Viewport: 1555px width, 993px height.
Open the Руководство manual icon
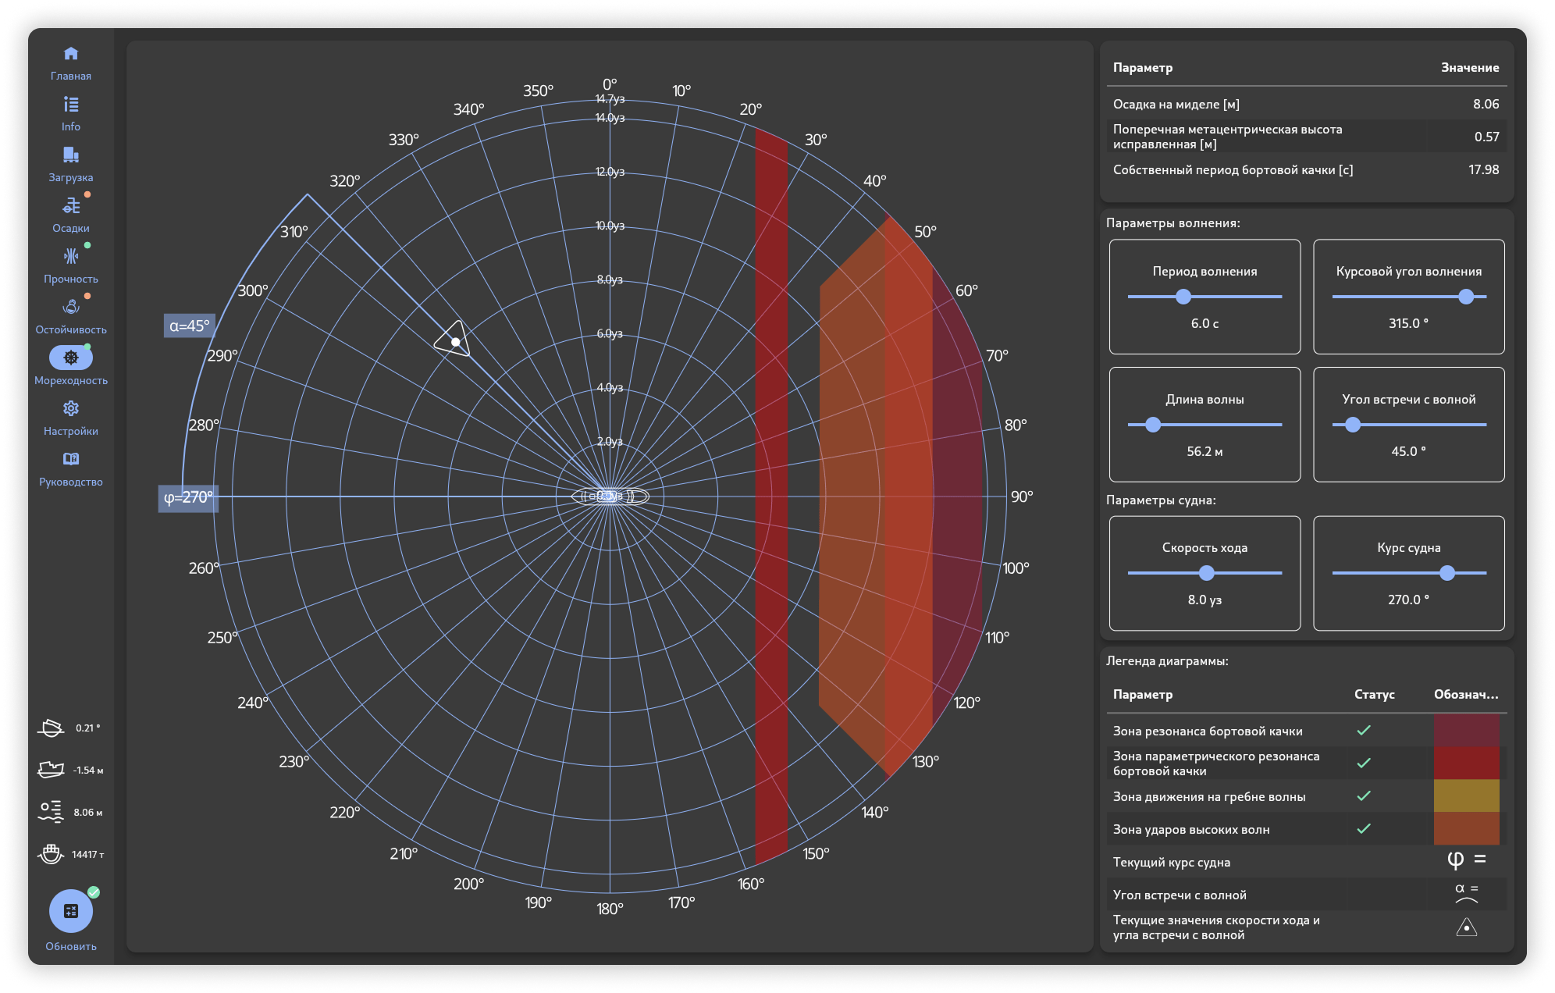pyautogui.click(x=71, y=459)
